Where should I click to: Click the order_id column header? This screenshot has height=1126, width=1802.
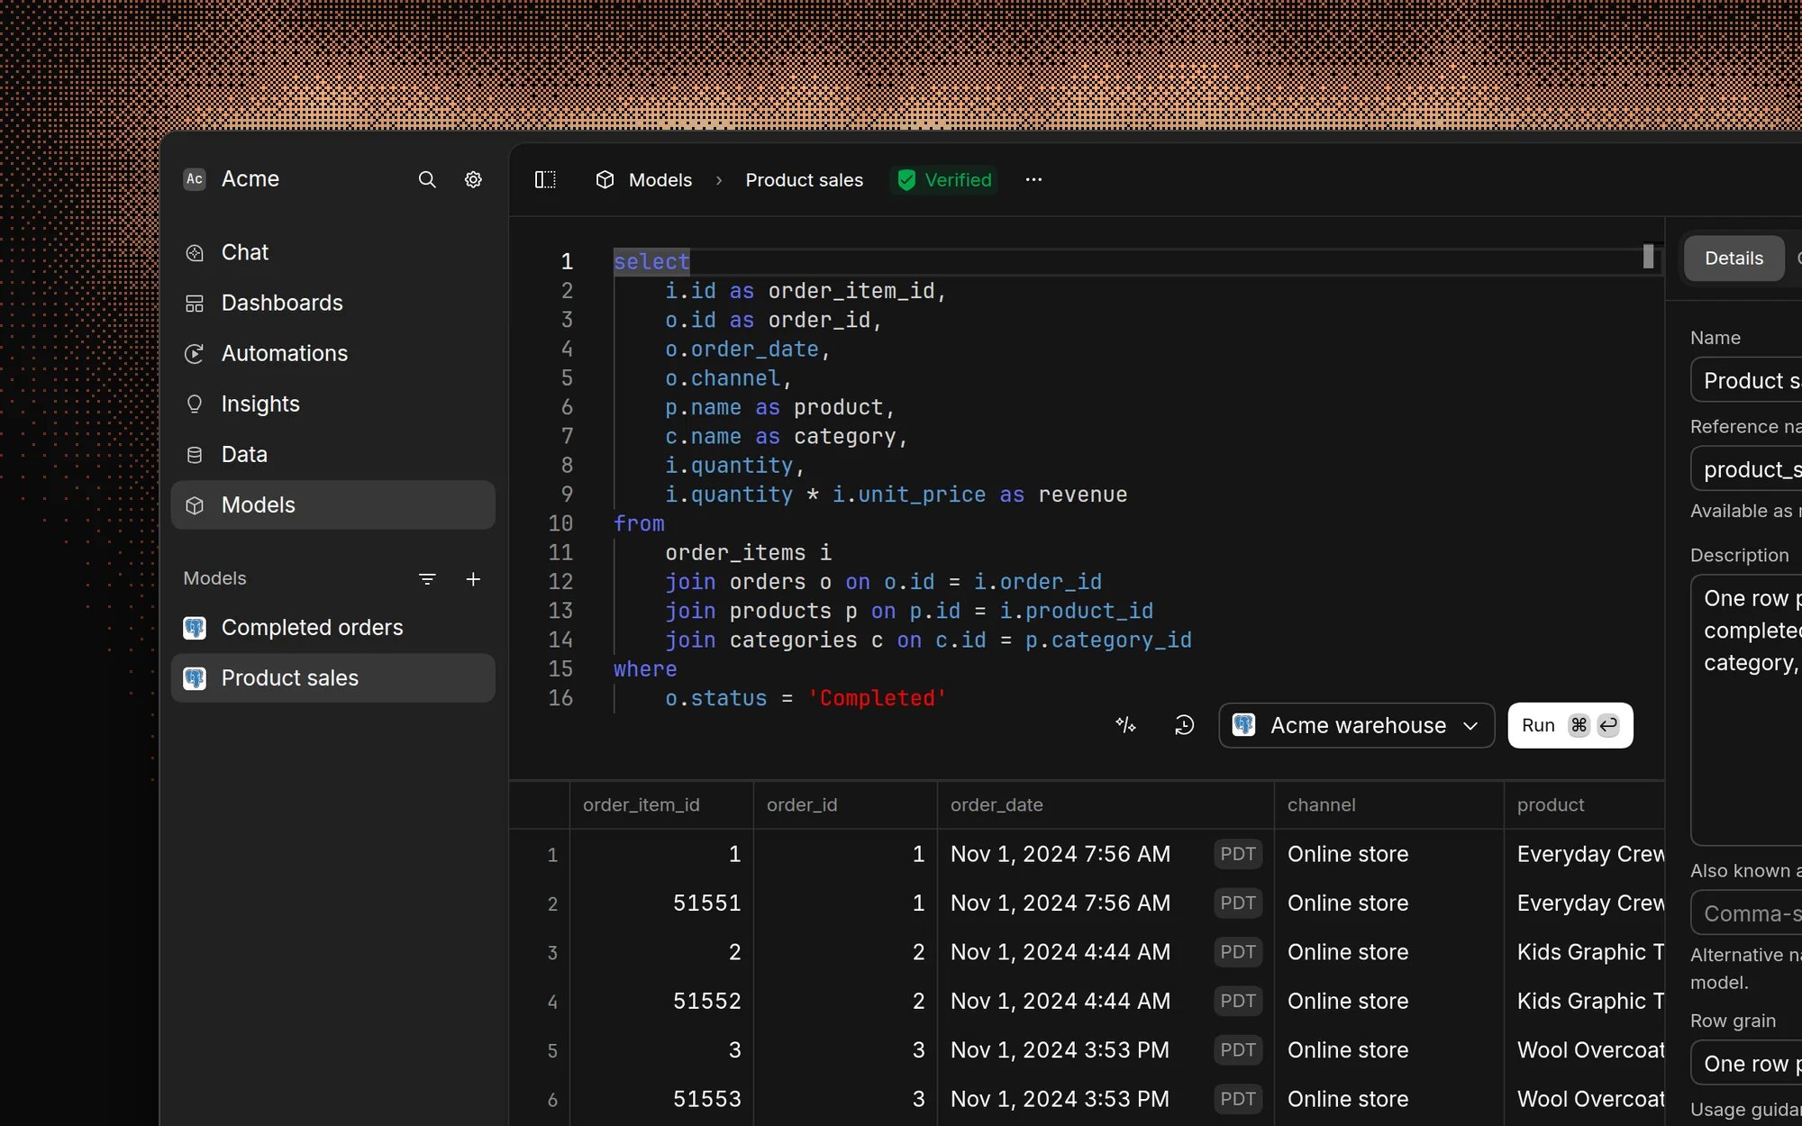(x=845, y=805)
